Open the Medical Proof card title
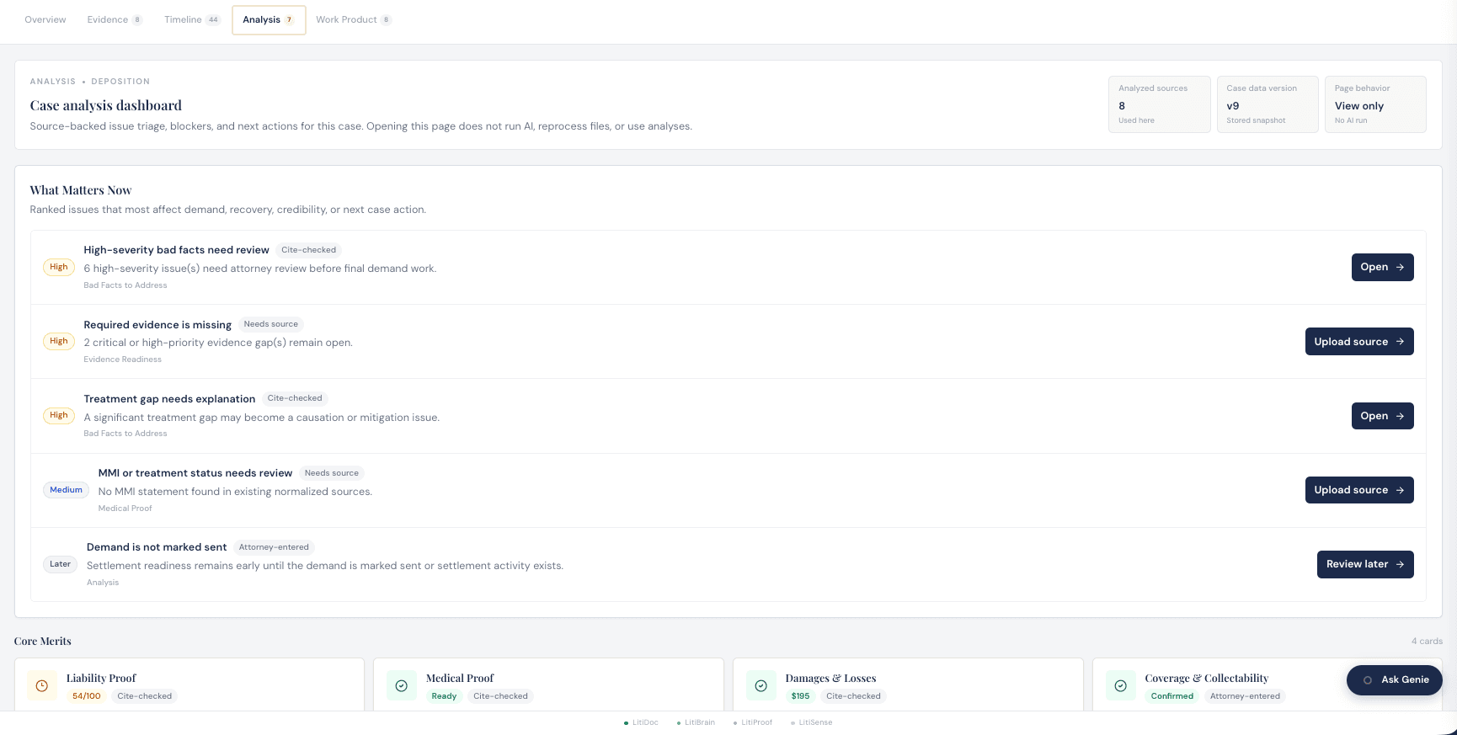 pyautogui.click(x=460, y=678)
